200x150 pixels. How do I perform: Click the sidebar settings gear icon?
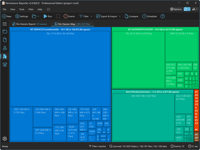pos(5,139)
